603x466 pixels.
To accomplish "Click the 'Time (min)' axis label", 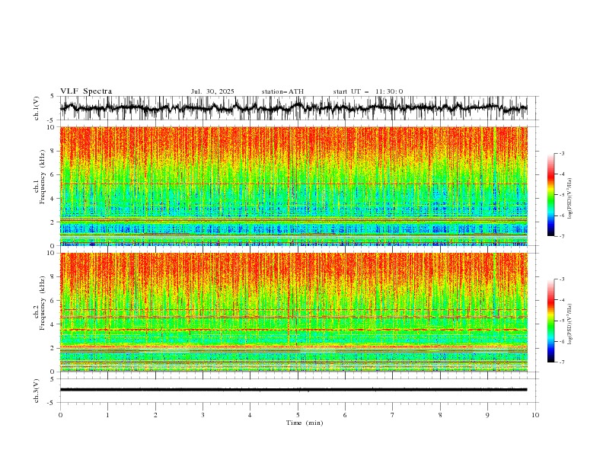I will tap(305, 423).
